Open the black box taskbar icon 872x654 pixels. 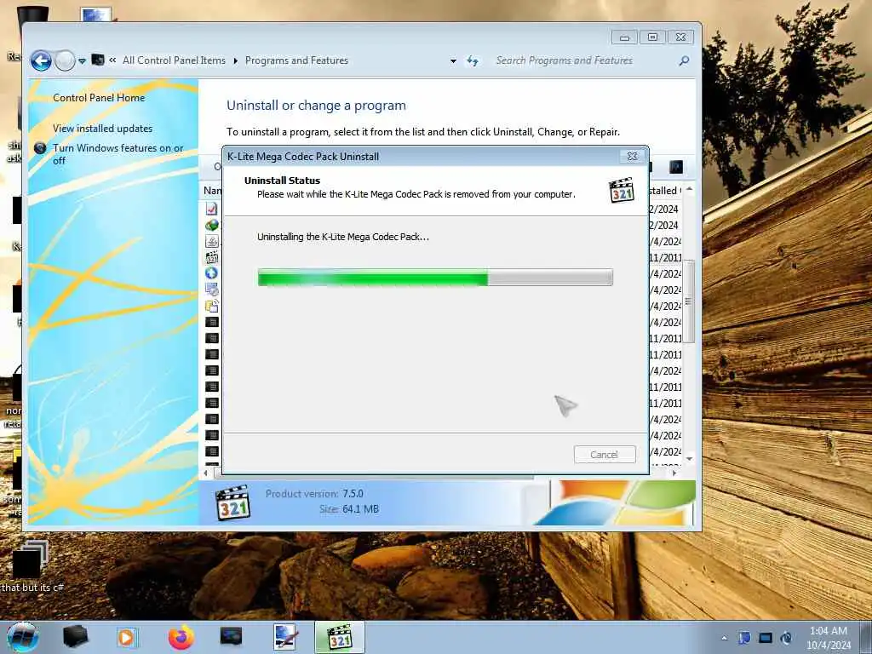[76, 637]
